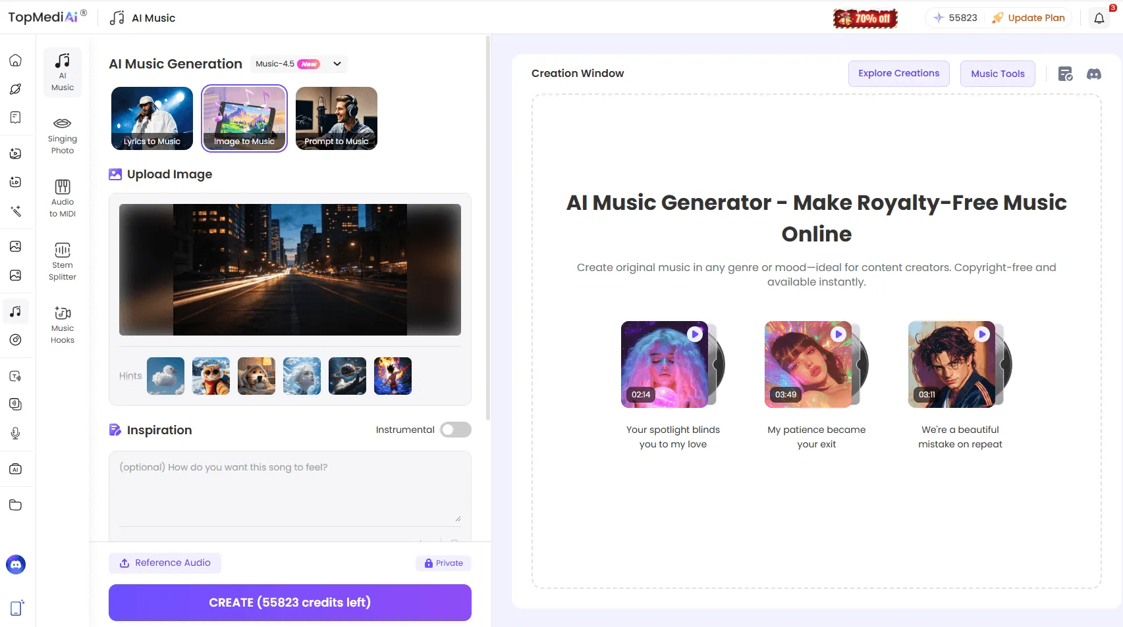Click the microphone icon in the sidebar
The height and width of the screenshot is (627, 1123).
[15, 432]
